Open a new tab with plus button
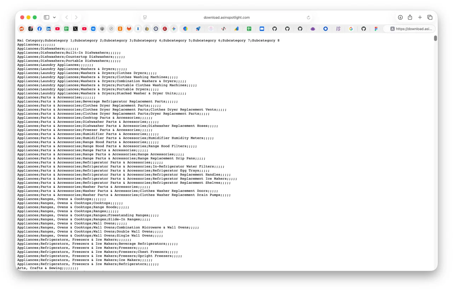Screen dimensions: 453x291 (x=420, y=17)
